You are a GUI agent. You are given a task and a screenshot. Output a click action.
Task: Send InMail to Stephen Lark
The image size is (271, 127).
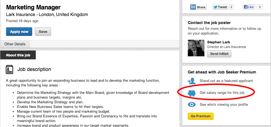click(219, 54)
